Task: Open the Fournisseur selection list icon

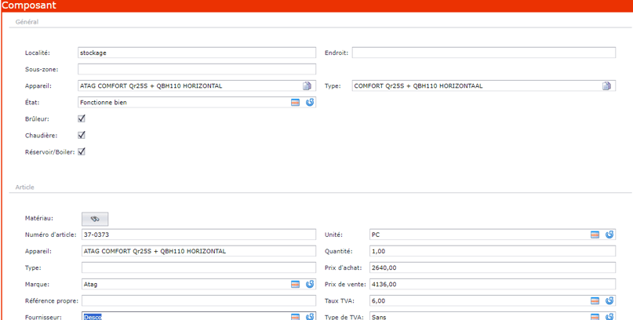Action: coord(296,317)
